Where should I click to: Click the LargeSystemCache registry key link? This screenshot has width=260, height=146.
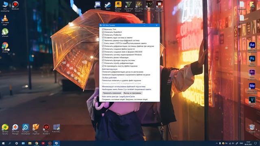click(127, 97)
